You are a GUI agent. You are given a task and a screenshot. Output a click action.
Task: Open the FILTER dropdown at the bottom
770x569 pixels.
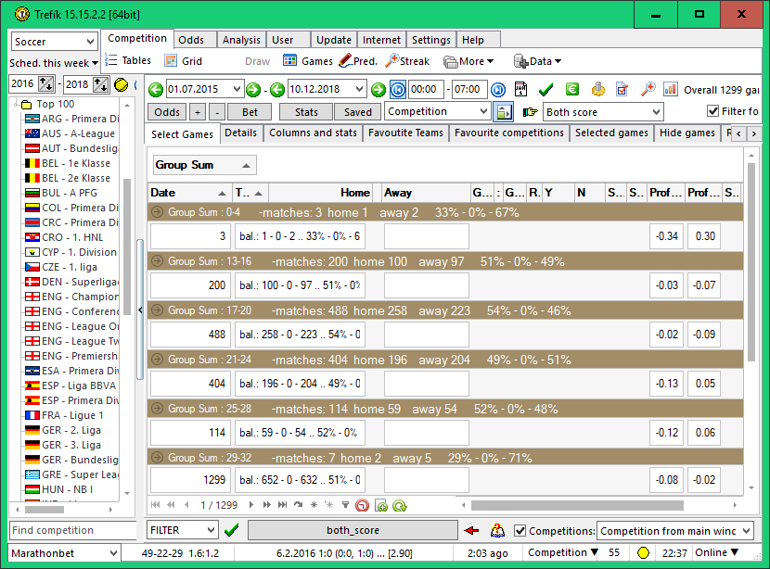[211, 531]
